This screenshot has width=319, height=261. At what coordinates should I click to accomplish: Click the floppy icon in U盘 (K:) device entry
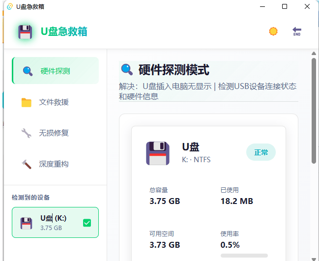(x=26, y=223)
